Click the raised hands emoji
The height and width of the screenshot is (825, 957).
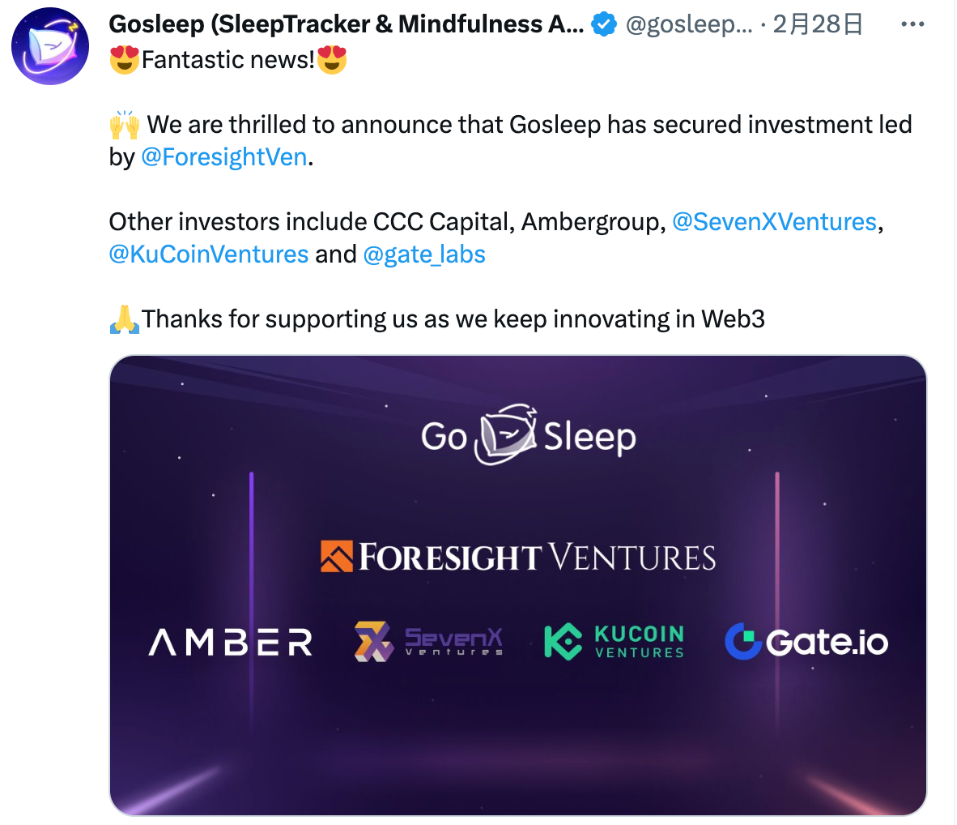[x=125, y=123]
